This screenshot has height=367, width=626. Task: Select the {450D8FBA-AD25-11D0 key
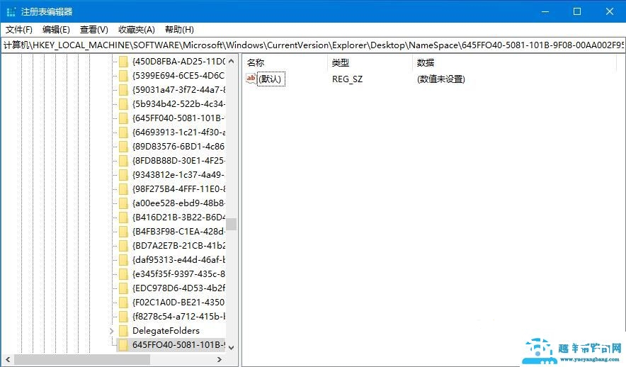tap(178, 62)
